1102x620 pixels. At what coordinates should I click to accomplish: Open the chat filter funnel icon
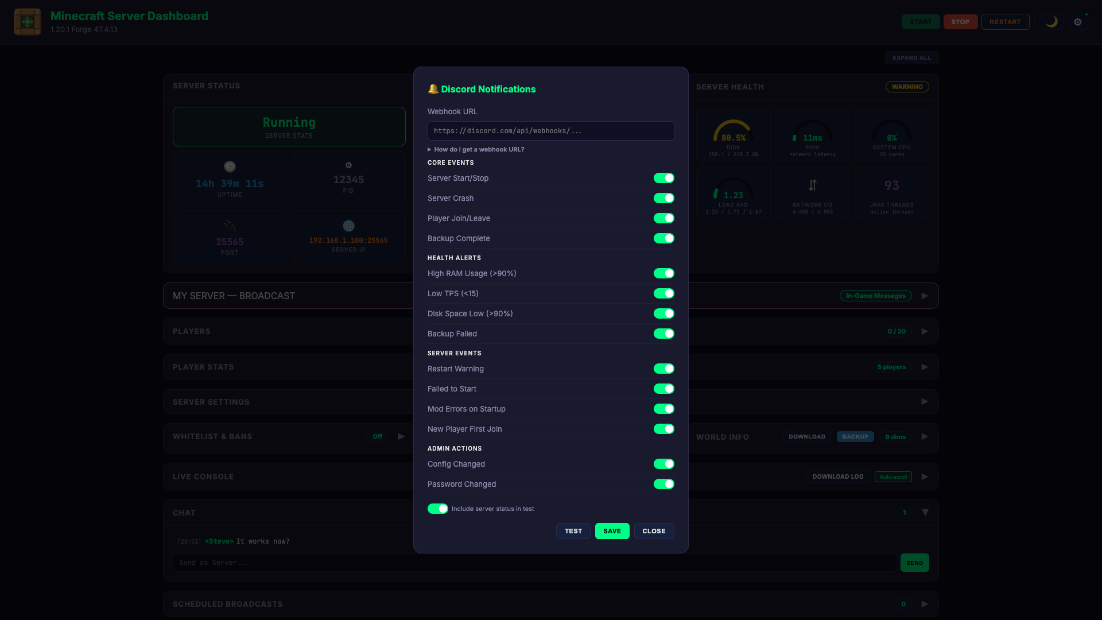click(x=925, y=513)
